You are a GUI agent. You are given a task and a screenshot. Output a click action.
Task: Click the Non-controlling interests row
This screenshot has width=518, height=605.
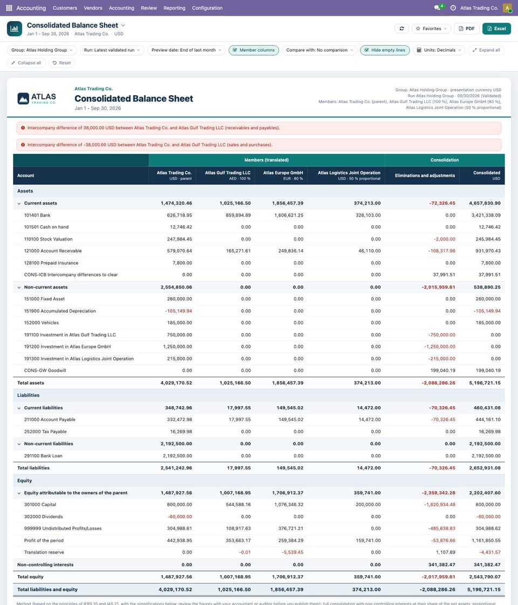pyautogui.click(x=259, y=565)
